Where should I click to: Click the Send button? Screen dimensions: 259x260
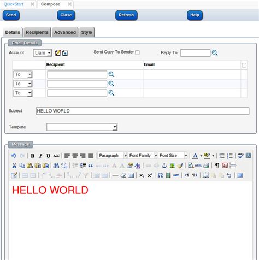click(11, 15)
